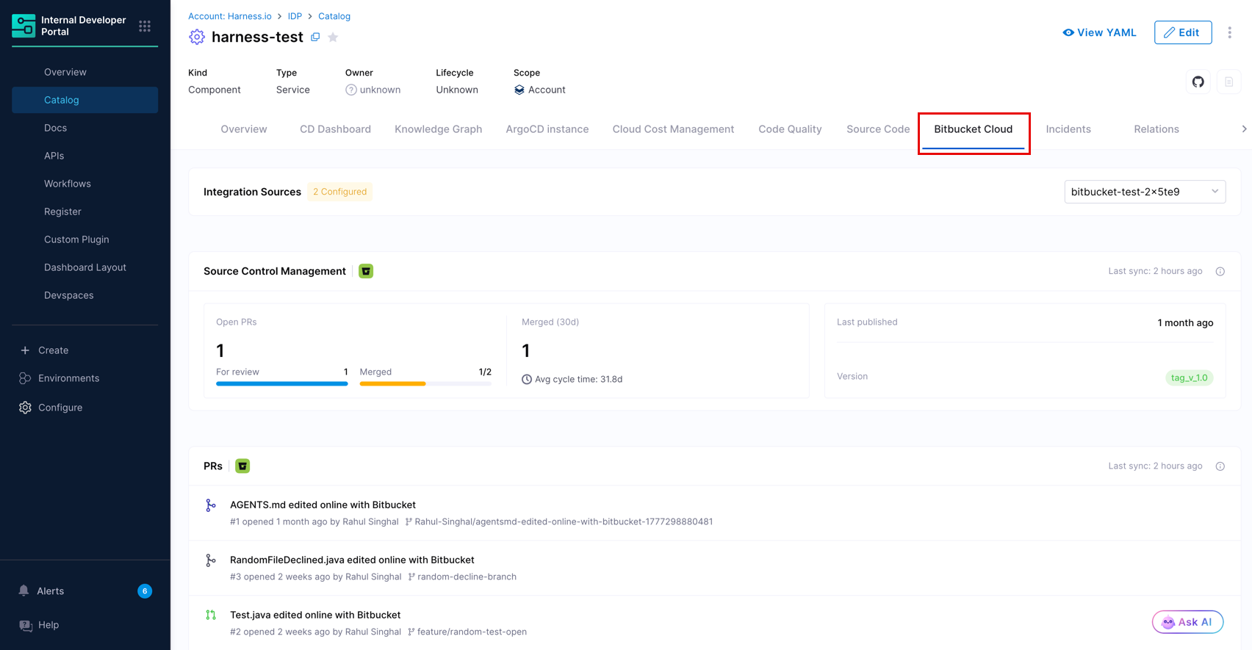
Task: Click branch name 'random-decline-branch'
Action: click(x=467, y=577)
